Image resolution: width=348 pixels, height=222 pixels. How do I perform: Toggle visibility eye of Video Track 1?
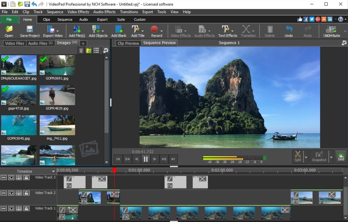(x=11, y=209)
